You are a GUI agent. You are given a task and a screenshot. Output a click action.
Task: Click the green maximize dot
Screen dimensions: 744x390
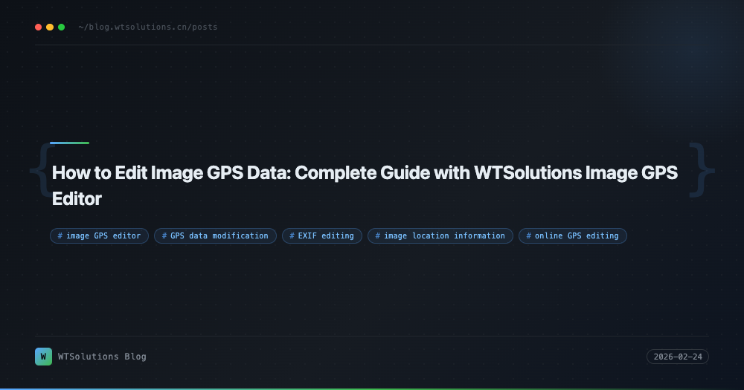point(61,27)
